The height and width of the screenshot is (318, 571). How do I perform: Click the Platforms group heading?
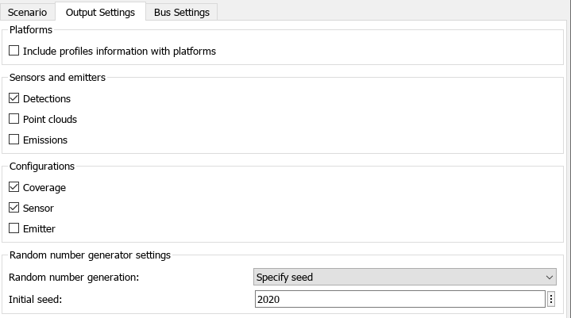point(31,29)
